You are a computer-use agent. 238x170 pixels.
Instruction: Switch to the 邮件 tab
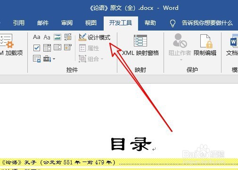click(x=43, y=23)
